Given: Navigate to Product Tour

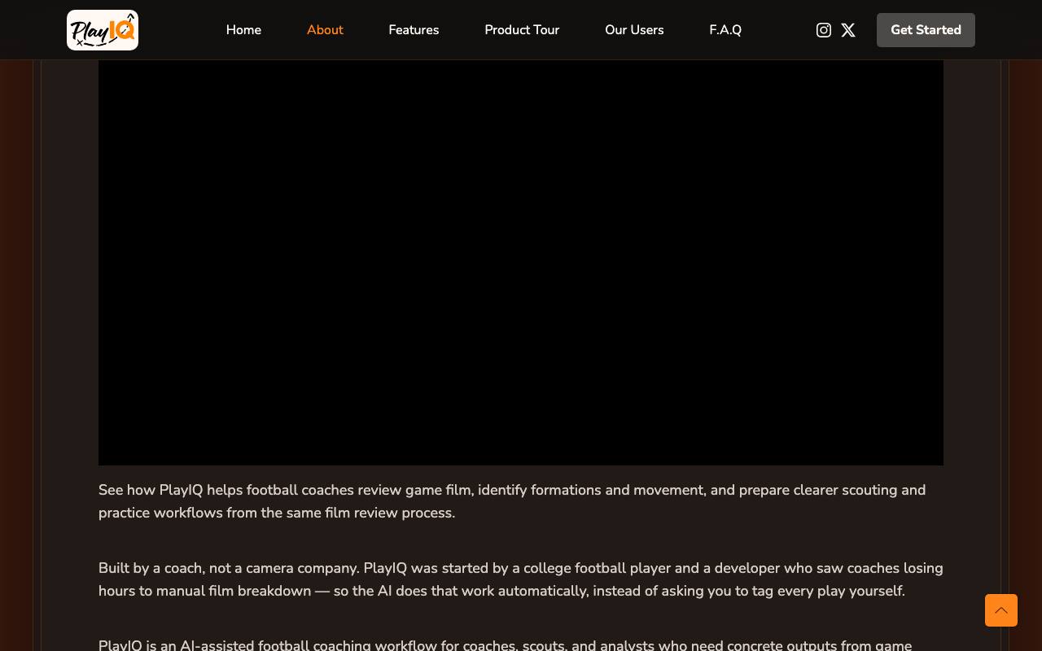Looking at the screenshot, I should coord(522,30).
